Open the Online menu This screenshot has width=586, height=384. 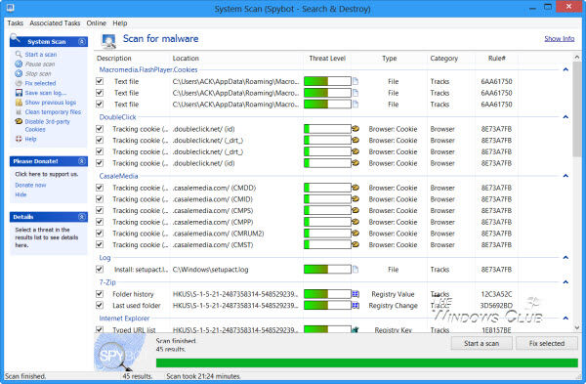[97, 23]
